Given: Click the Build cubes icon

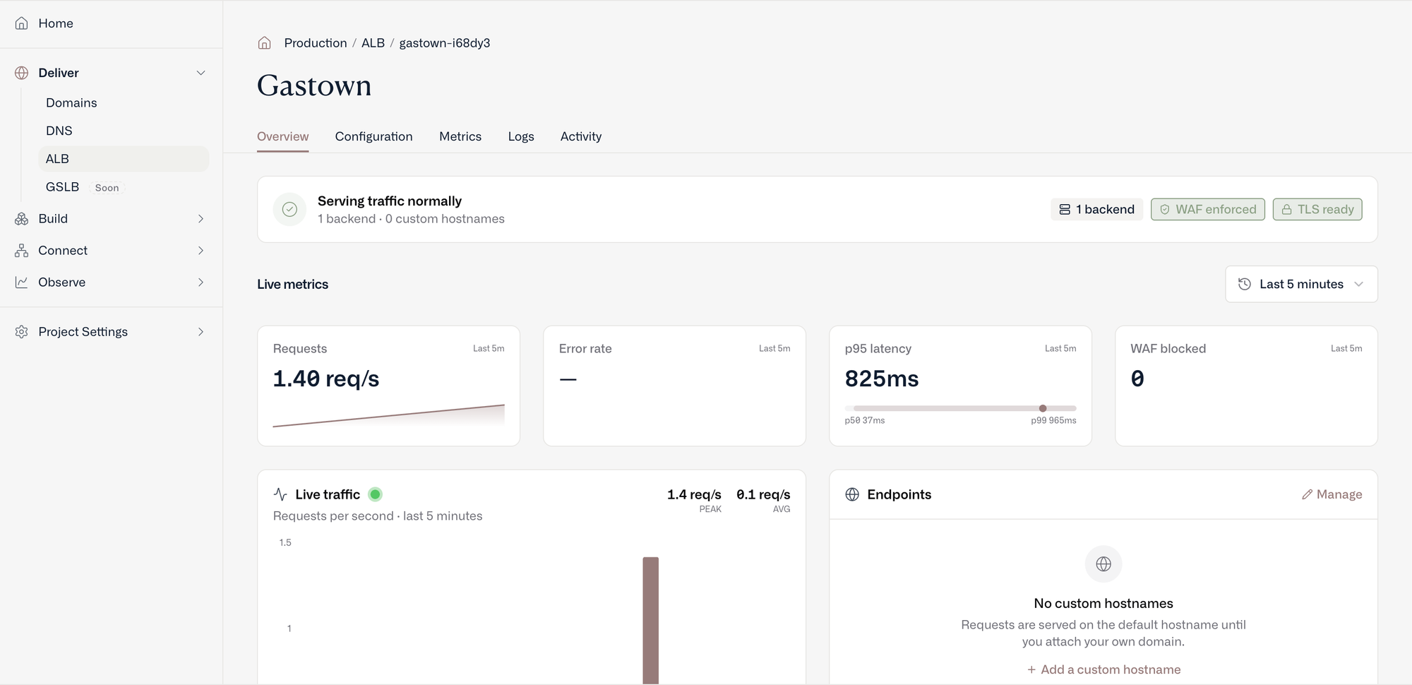Looking at the screenshot, I should [x=22, y=219].
